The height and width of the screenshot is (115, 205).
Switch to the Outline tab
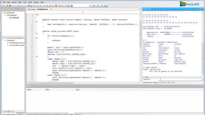coord(20,114)
